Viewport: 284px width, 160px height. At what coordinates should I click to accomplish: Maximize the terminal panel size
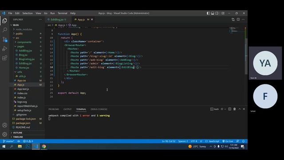point(240,109)
